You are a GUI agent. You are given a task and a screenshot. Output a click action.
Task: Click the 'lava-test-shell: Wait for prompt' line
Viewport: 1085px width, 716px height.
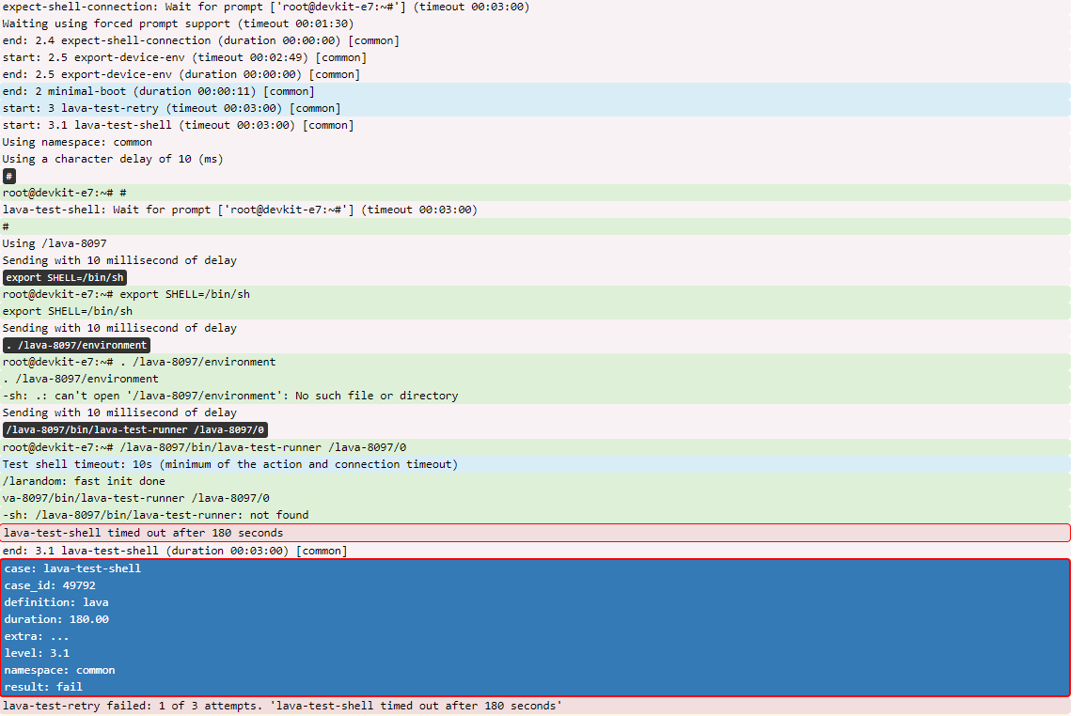tap(536, 210)
